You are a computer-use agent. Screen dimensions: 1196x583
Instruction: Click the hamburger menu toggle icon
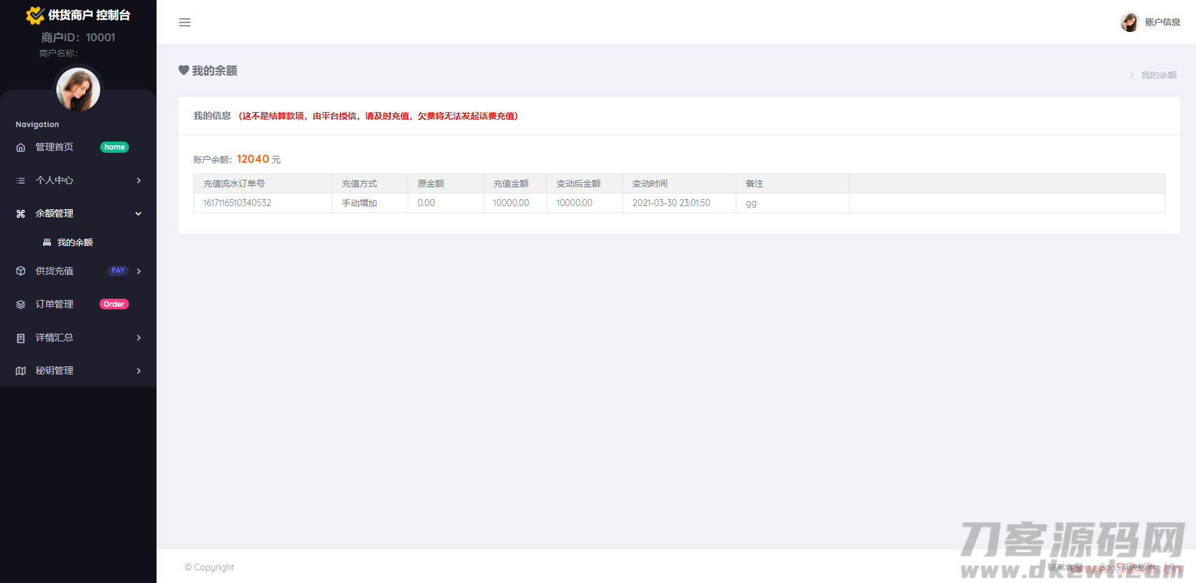[x=185, y=23]
